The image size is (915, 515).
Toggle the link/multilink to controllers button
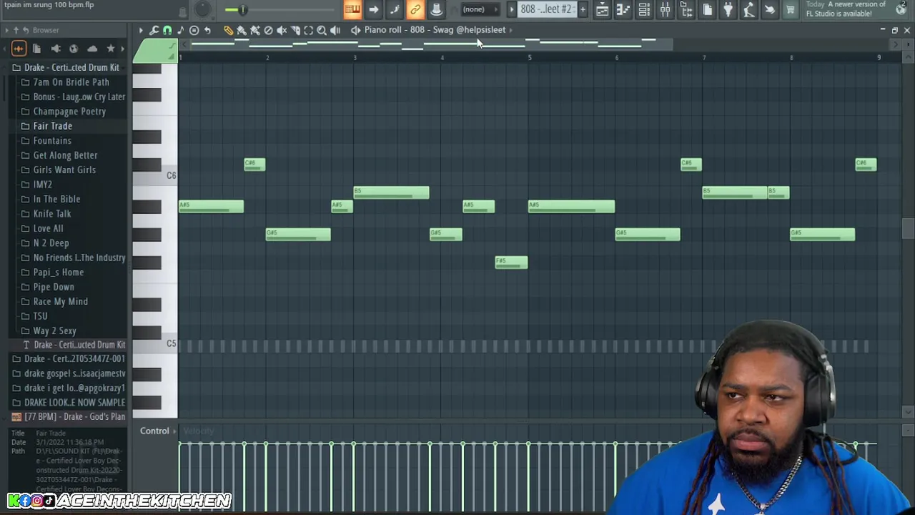415,9
